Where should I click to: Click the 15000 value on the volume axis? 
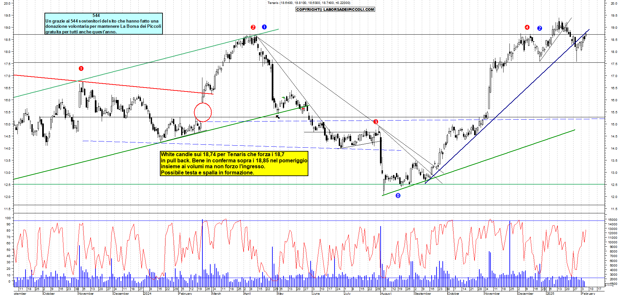click(x=612, y=220)
